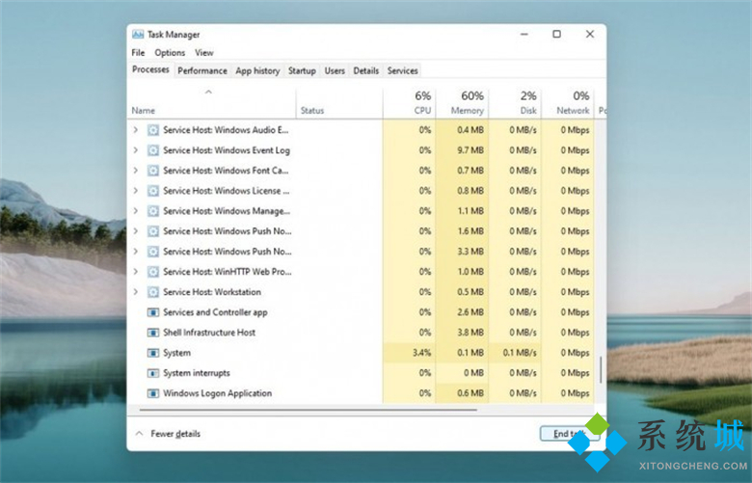Sort by Disk column header
The width and height of the screenshot is (752, 483).
tap(515, 103)
